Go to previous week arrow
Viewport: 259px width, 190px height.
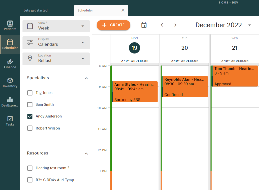[162, 25]
